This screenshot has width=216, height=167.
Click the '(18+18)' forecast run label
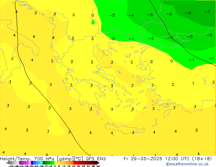202,159
